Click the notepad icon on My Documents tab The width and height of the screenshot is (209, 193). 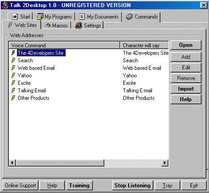82,16
